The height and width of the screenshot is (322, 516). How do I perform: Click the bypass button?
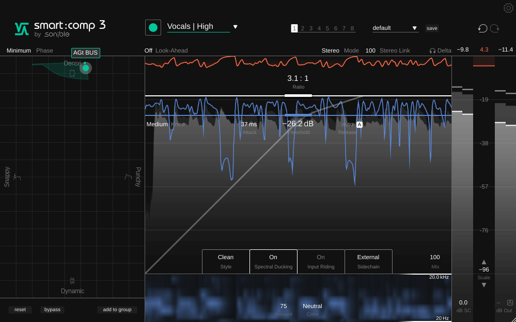(52, 310)
